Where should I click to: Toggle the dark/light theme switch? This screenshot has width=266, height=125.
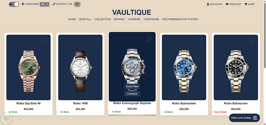(14, 4)
